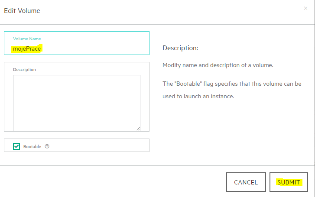Click inside the empty Description text area

pyautogui.click(x=77, y=103)
